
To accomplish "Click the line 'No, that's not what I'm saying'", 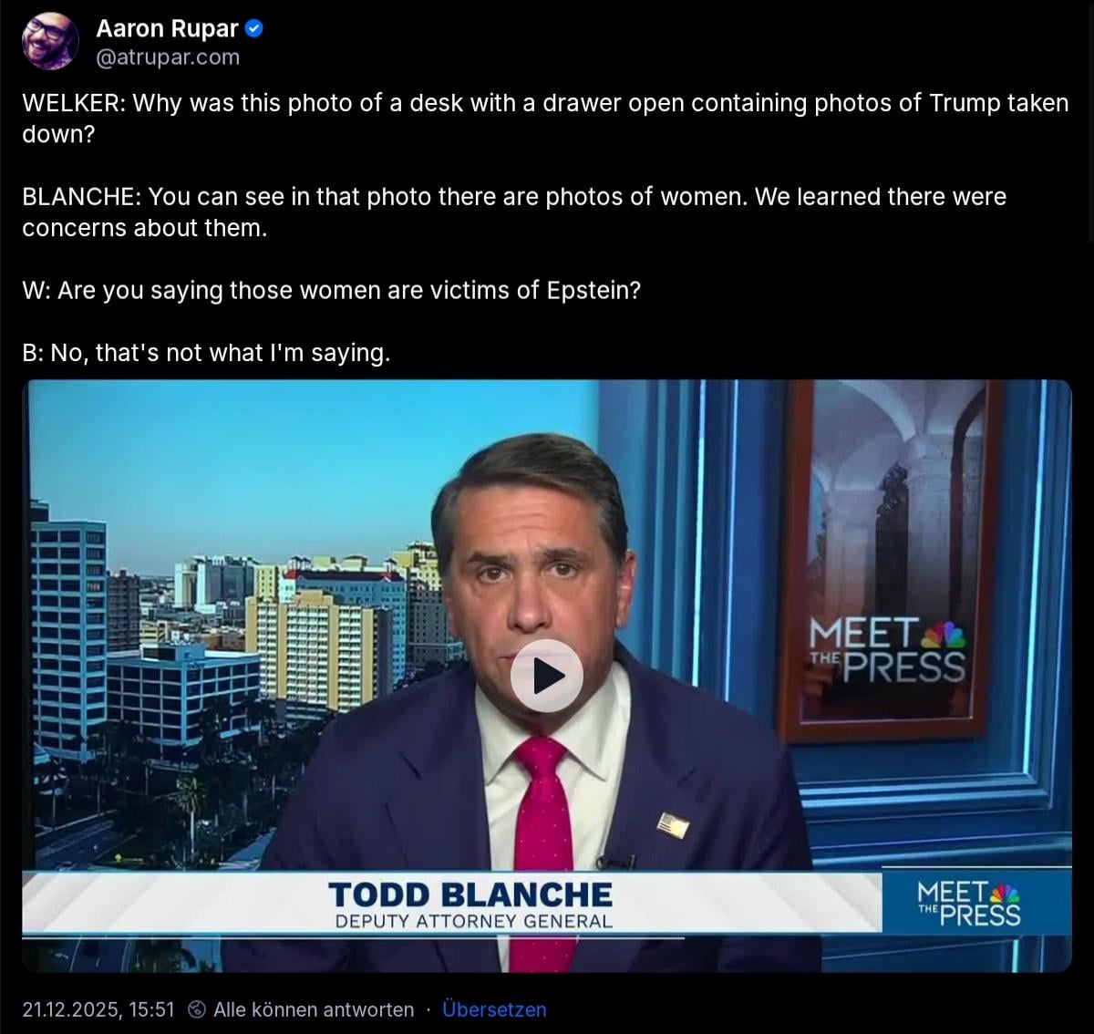I will pyautogui.click(x=206, y=353).
